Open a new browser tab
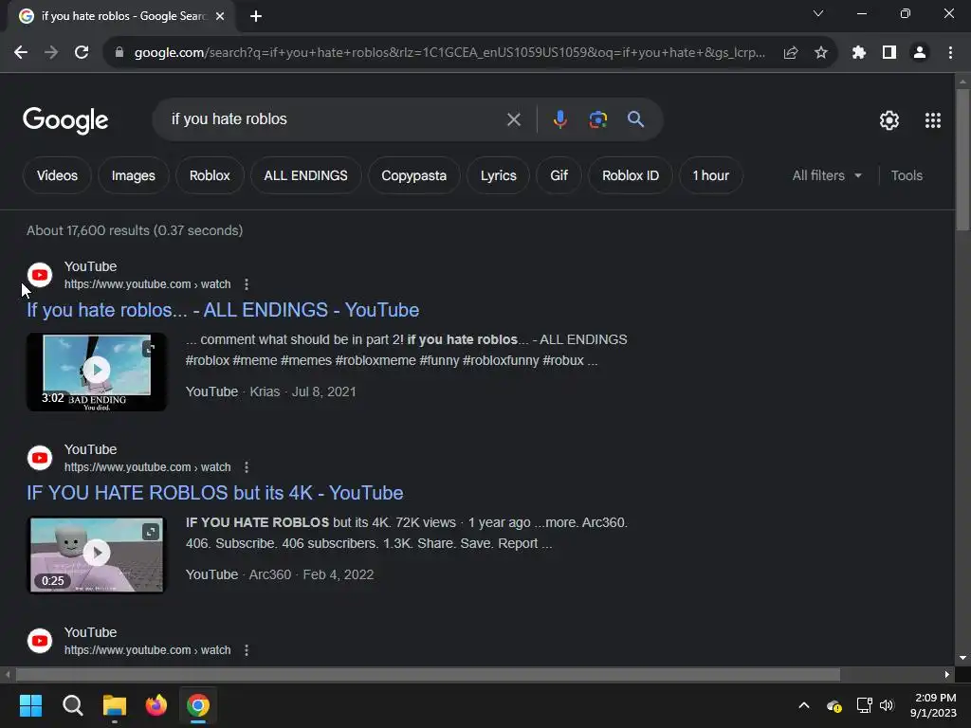 (256, 17)
